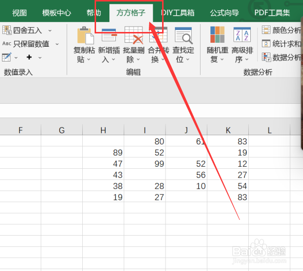Open the PDF工具集 tab
The width and height of the screenshot is (303, 271).
tap(272, 13)
